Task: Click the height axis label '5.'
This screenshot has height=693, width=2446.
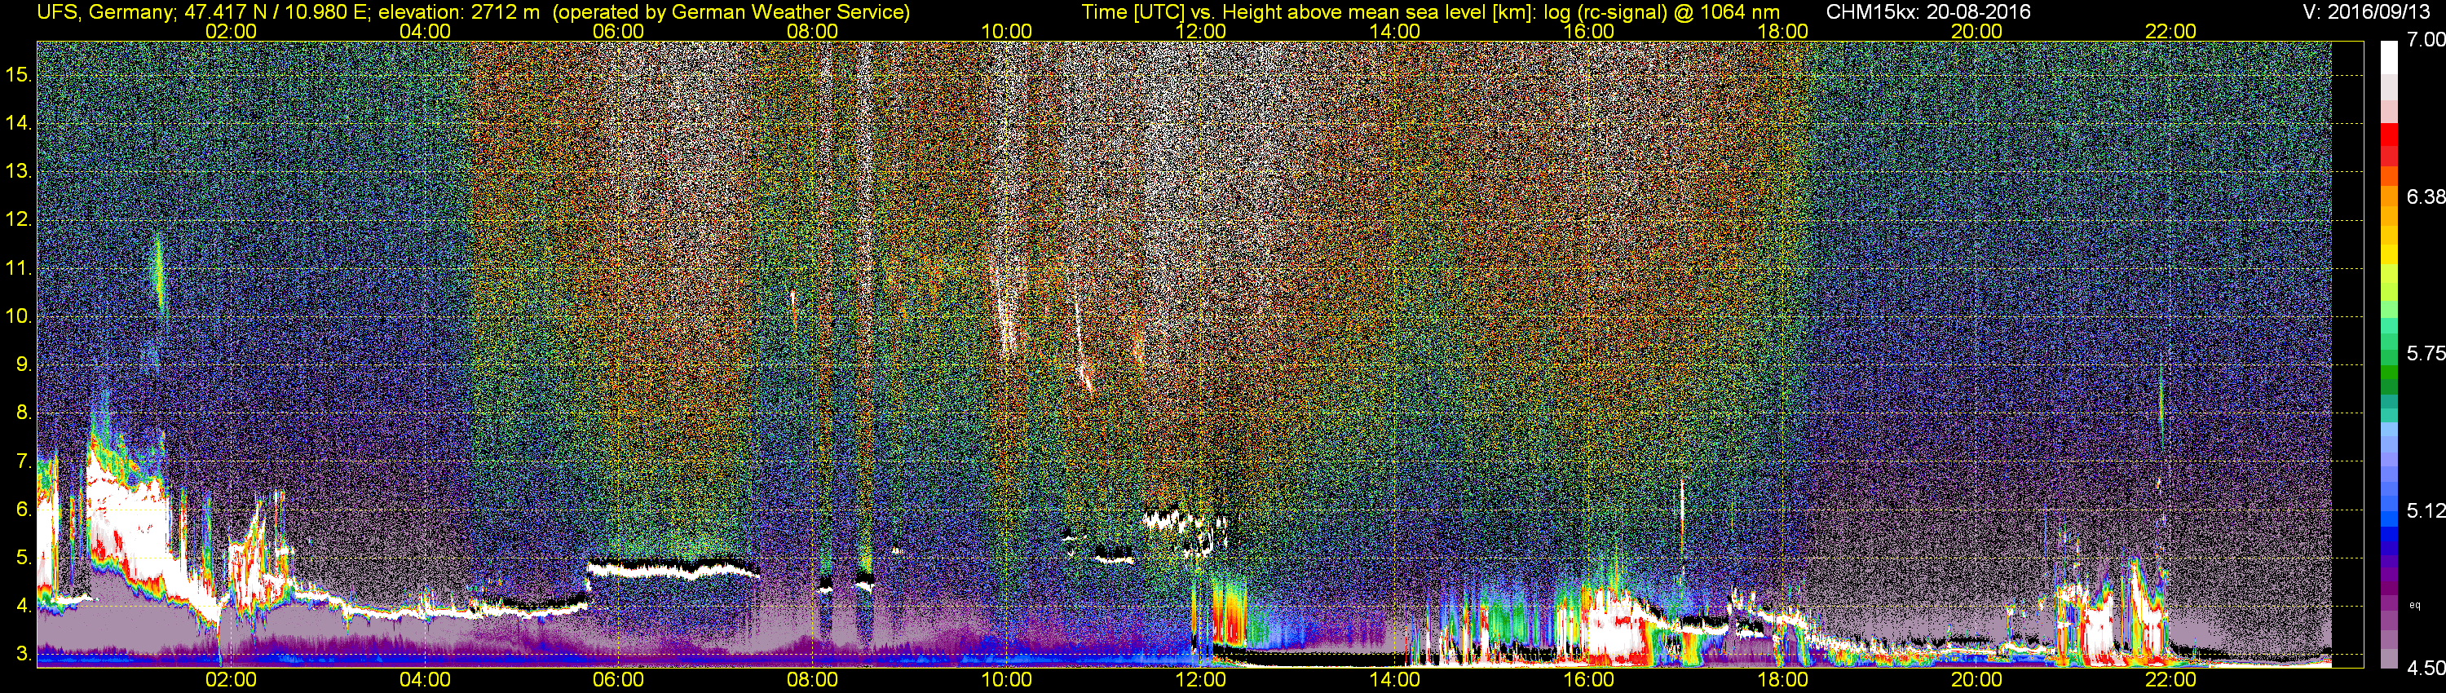Action: [x=24, y=558]
